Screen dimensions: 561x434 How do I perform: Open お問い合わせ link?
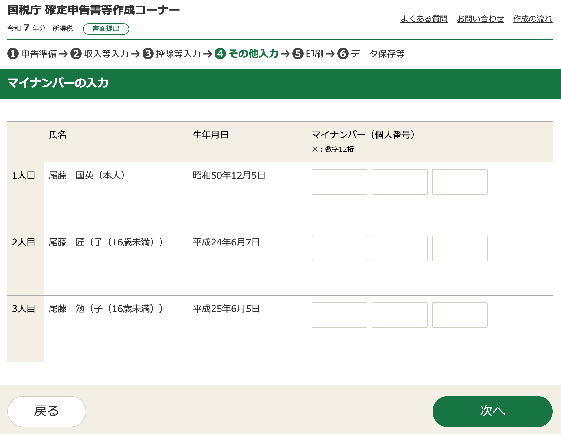[x=480, y=19]
